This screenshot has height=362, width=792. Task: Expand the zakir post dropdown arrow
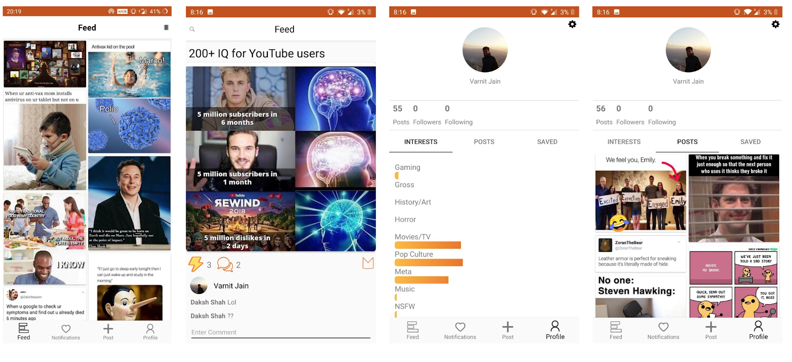pyautogui.click(x=83, y=292)
